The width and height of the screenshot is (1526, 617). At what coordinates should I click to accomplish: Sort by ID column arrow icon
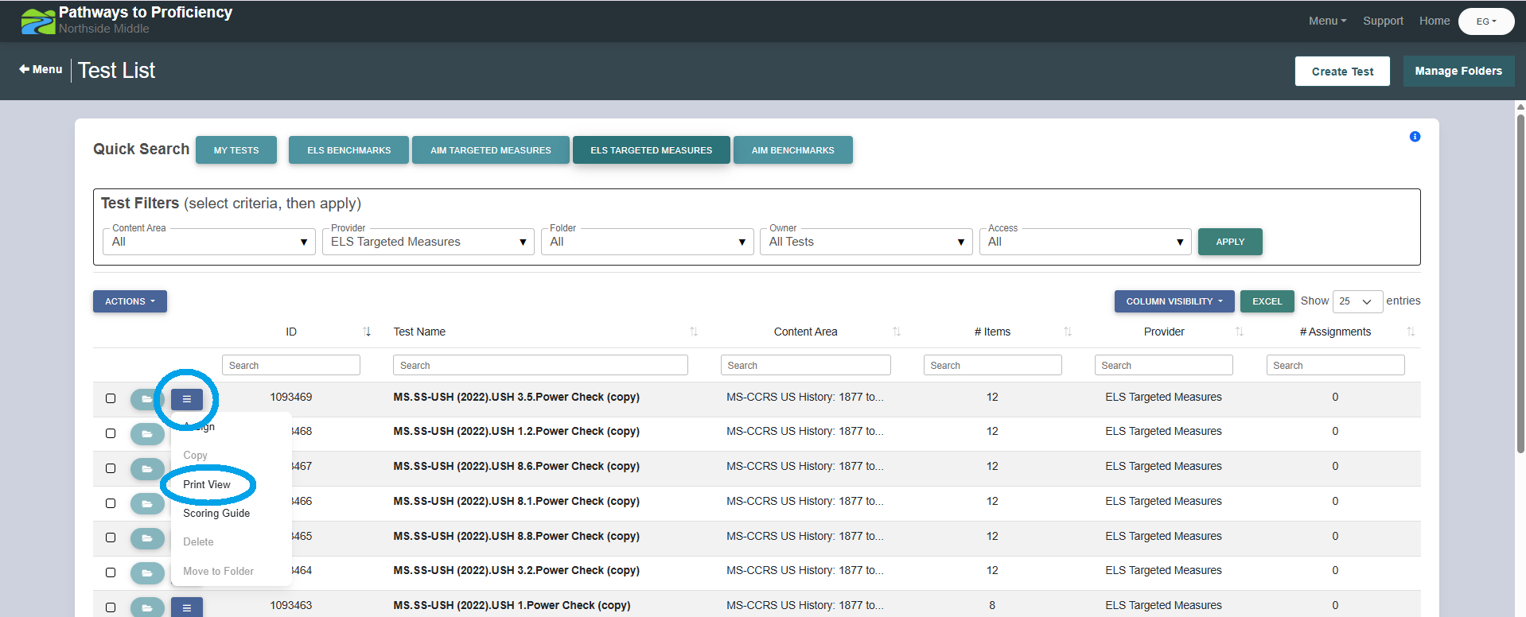367,332
